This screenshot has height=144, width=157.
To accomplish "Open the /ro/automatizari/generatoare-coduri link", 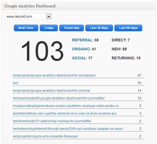I will point(65,106).
